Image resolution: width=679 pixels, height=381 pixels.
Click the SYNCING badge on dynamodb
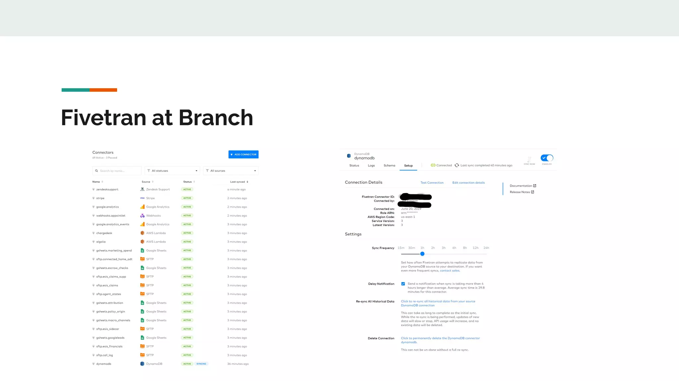pos(201,364)
